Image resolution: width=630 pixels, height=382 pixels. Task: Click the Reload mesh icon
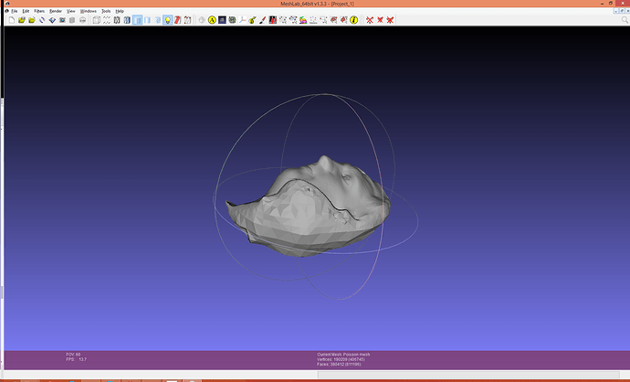pos(42,20)
